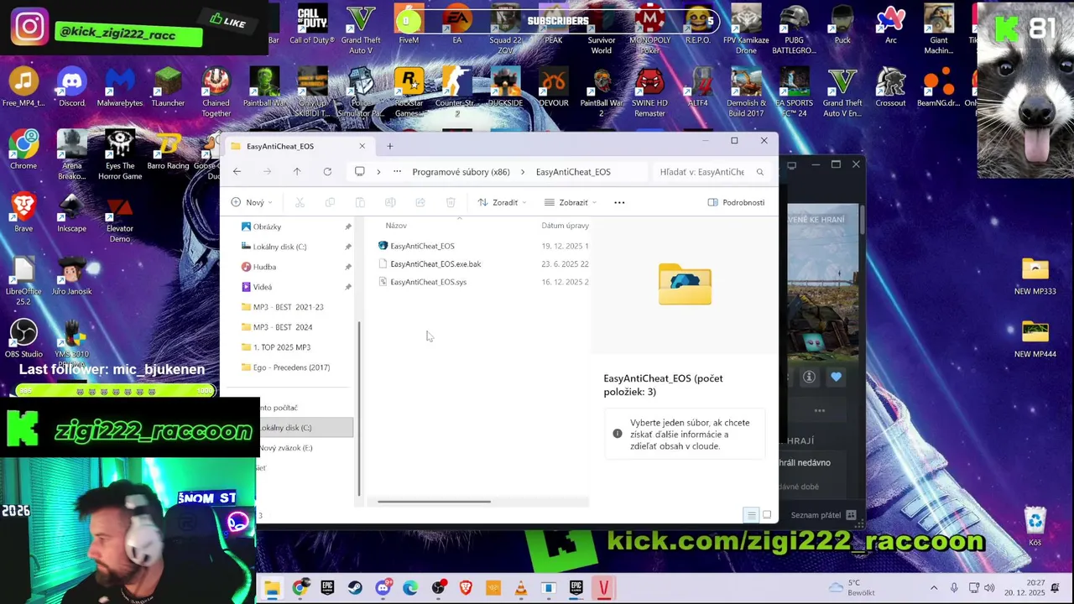Open the Zobraziť view dropdown

[x=570, y=202]
